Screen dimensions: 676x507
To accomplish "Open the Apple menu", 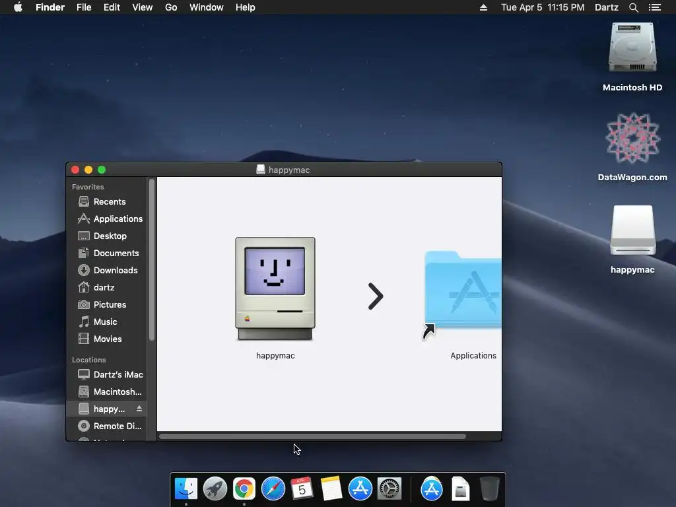I will pos(18,7).
